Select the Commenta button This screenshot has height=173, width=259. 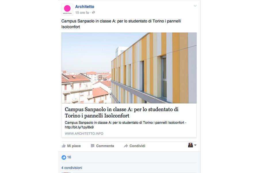pos(102,146)
